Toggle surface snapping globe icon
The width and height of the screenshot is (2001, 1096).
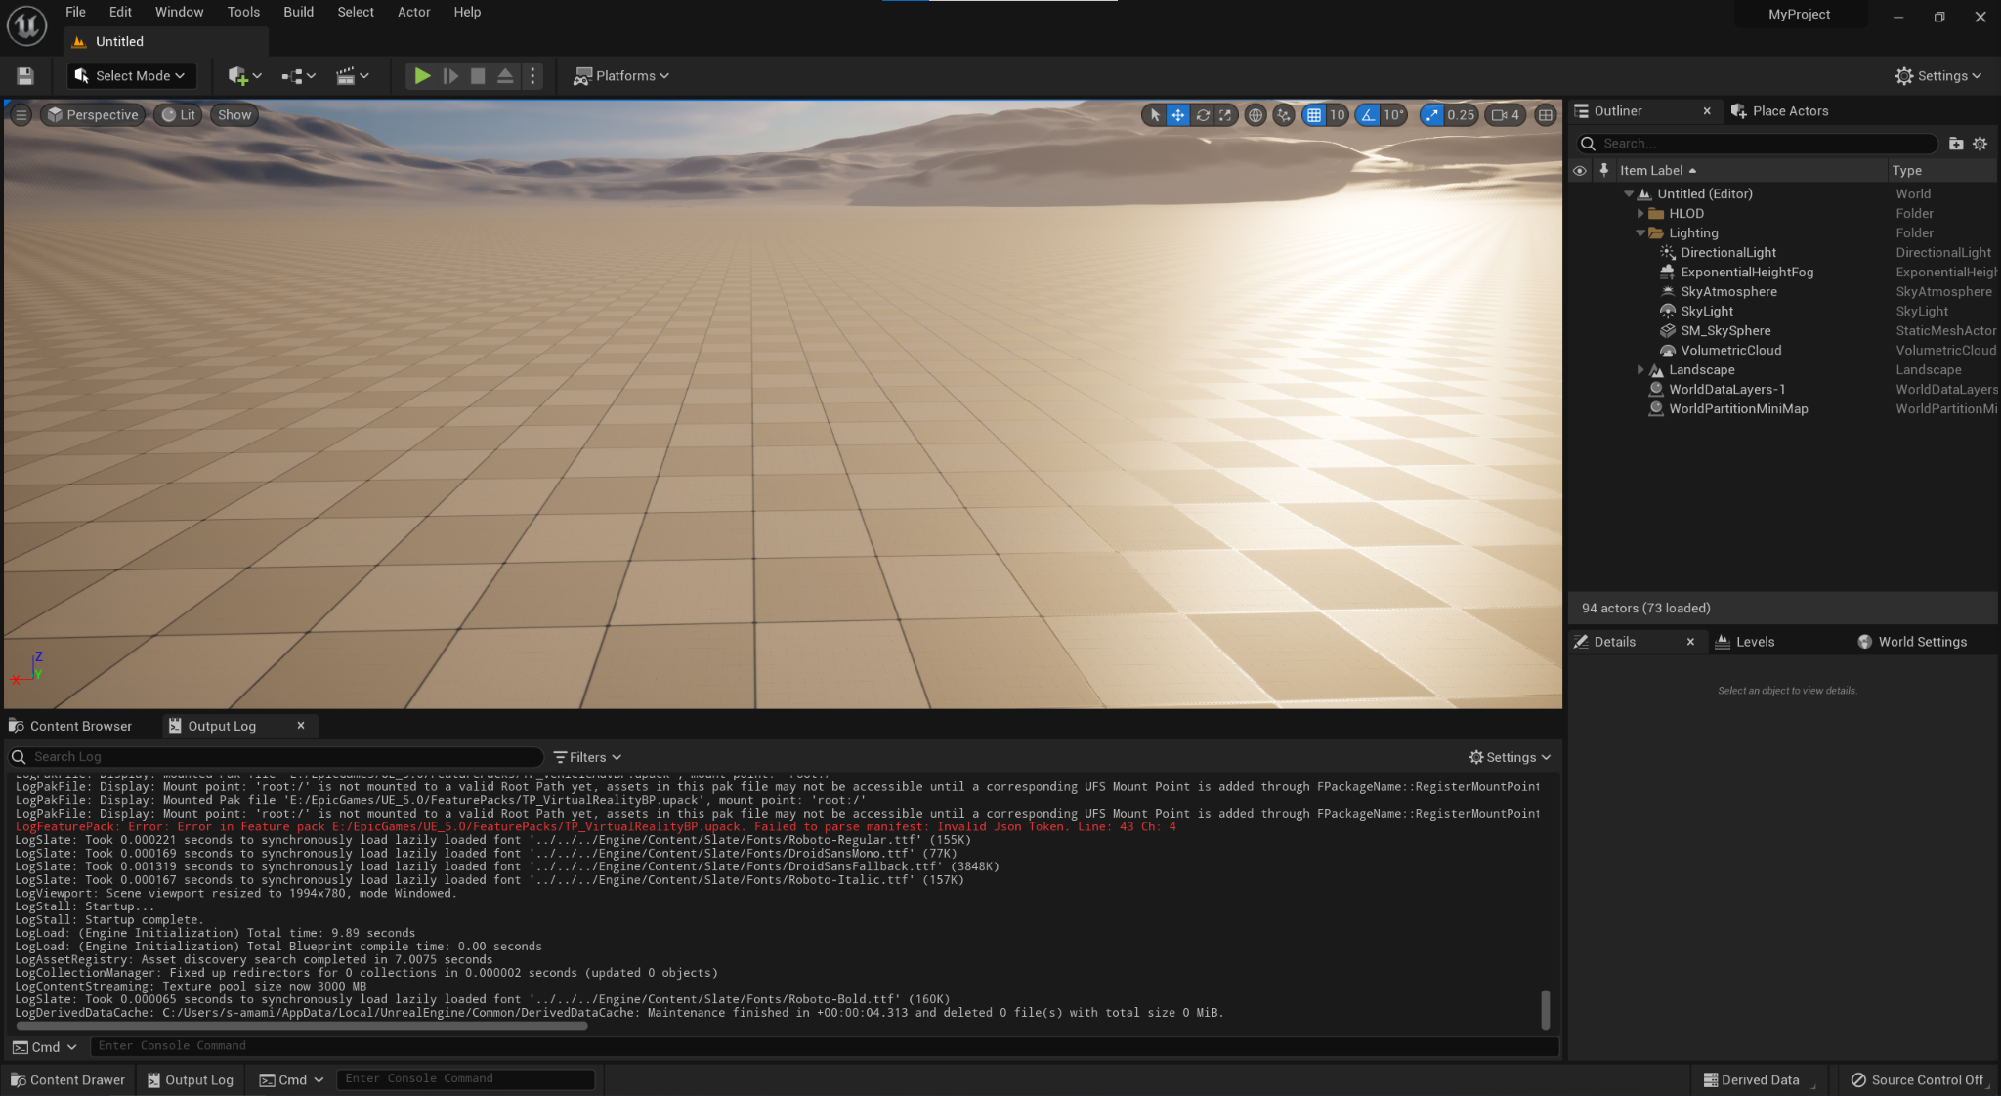coord(1256,114)
